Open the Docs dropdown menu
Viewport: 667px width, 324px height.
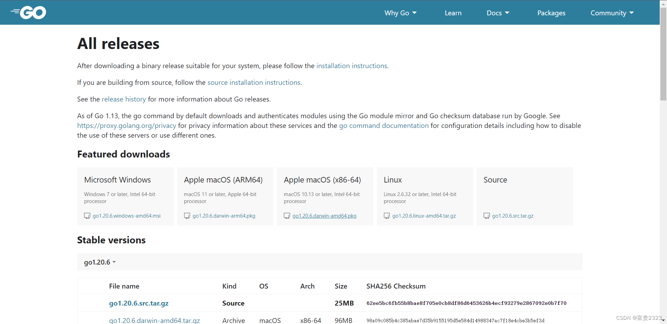(x=498, y=13)
